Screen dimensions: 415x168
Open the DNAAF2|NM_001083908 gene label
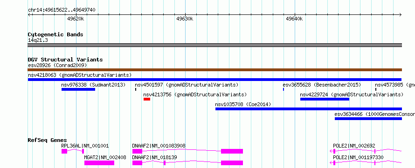(x=159, y=146)
